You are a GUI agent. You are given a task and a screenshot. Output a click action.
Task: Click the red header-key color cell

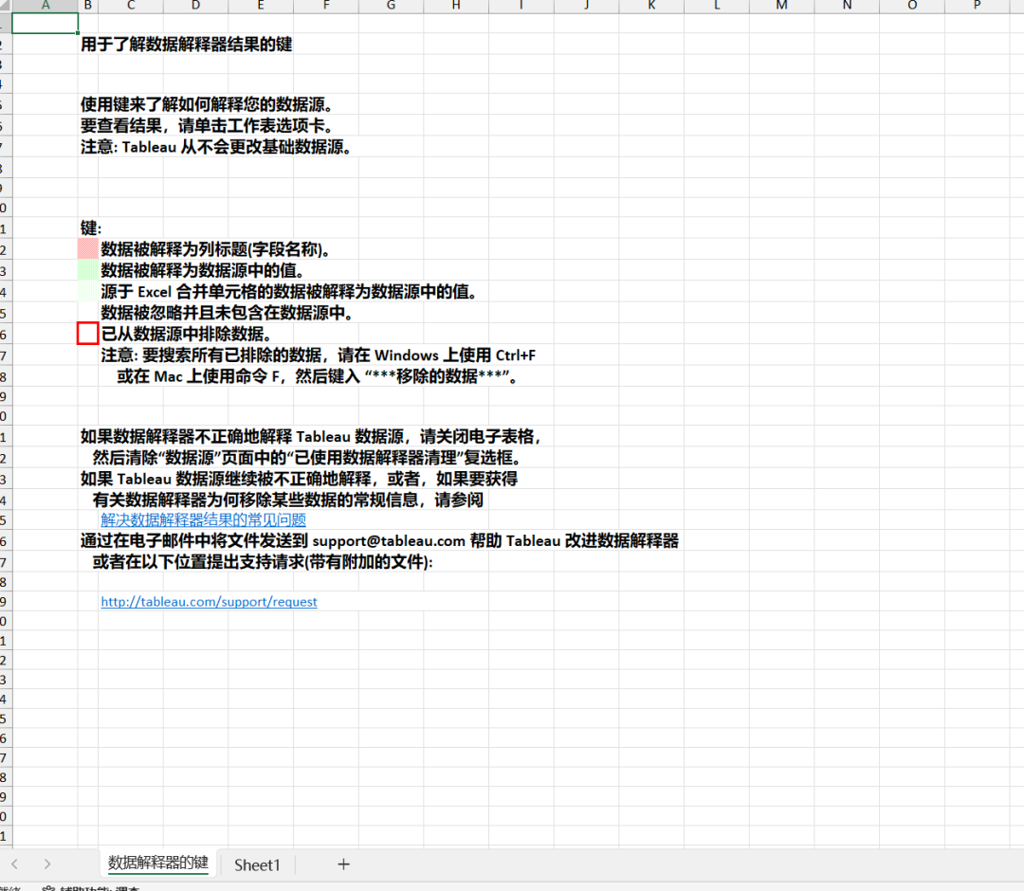tap(87, 248)
